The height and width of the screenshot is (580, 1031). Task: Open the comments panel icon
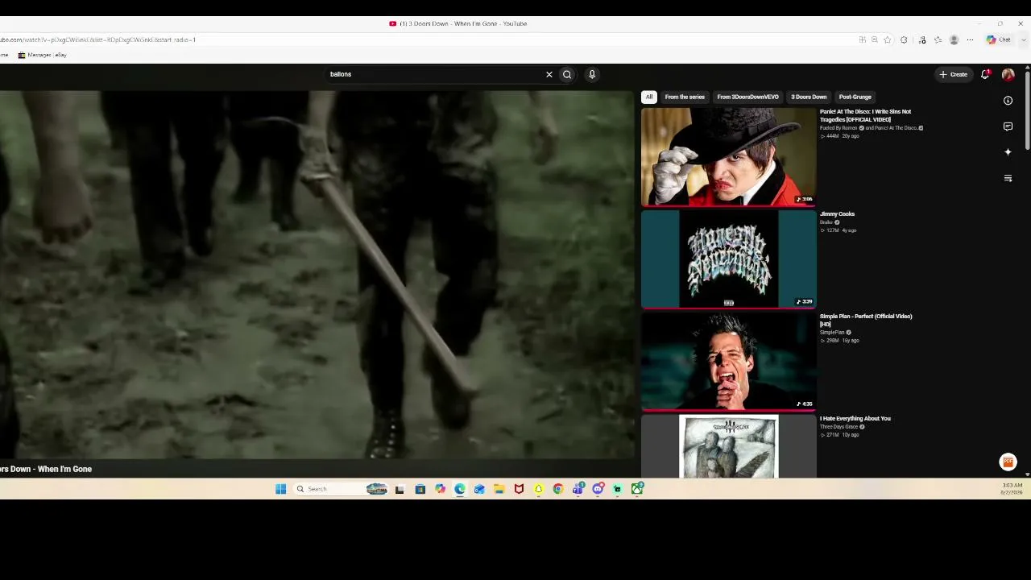1008,126
